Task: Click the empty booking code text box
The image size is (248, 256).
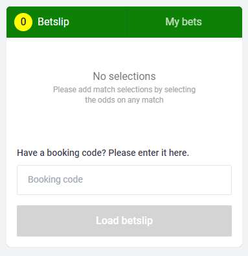Action: pyautogui.click(x=124, y=180)
